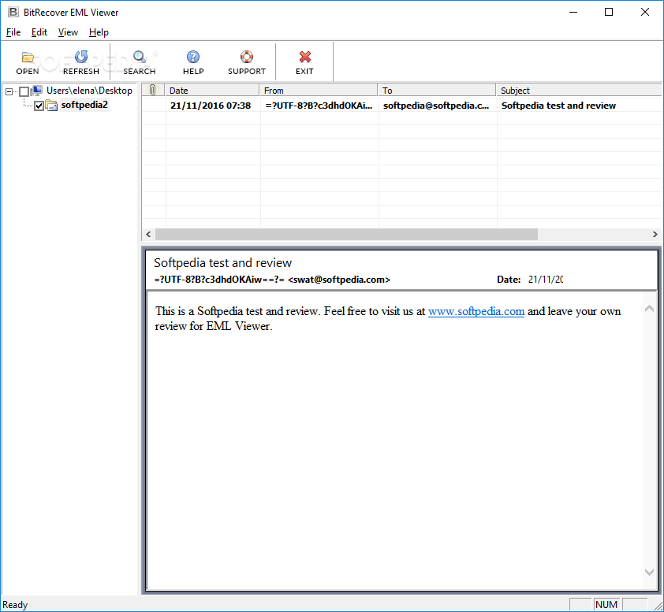Screen dimensions: 664x612
Task: Follow the www.softpedia.com link in message
Action: 476,311
